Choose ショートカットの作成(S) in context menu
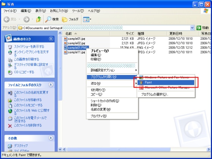Viewport: 212px width, 159px height. pos(112,101)
